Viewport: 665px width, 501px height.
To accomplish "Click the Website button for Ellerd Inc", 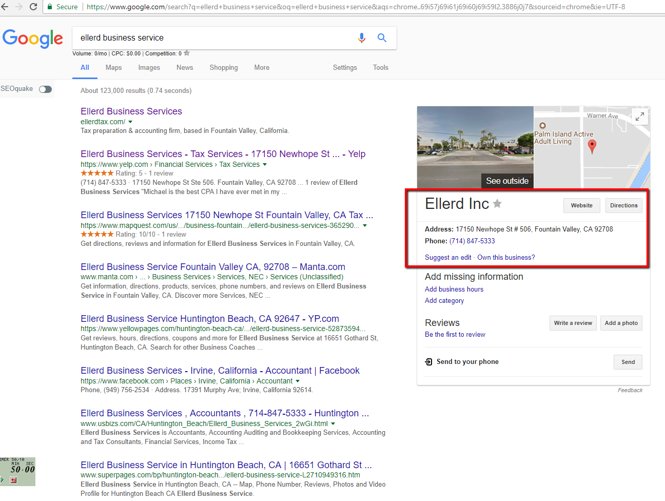I will coord(581,205).
